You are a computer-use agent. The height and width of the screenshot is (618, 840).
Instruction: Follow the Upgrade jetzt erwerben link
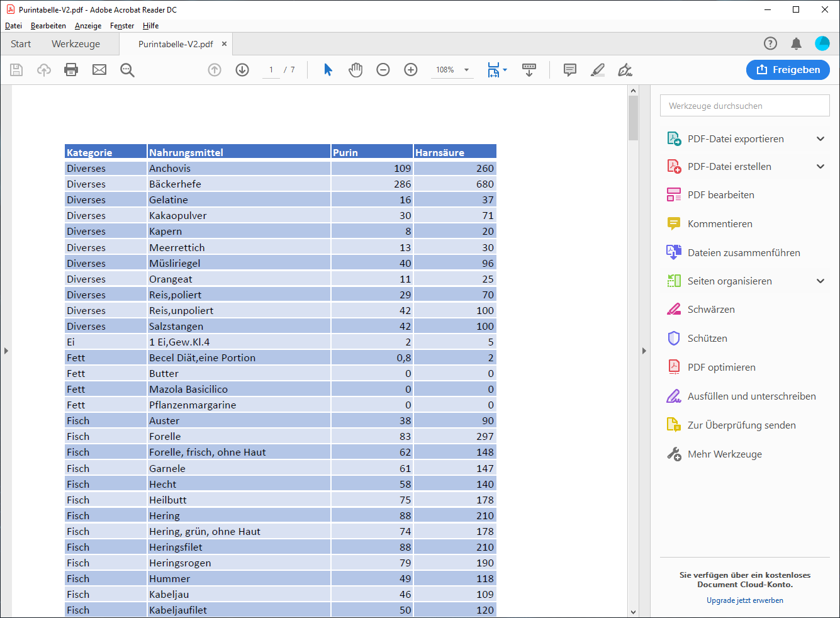[744, 600]
